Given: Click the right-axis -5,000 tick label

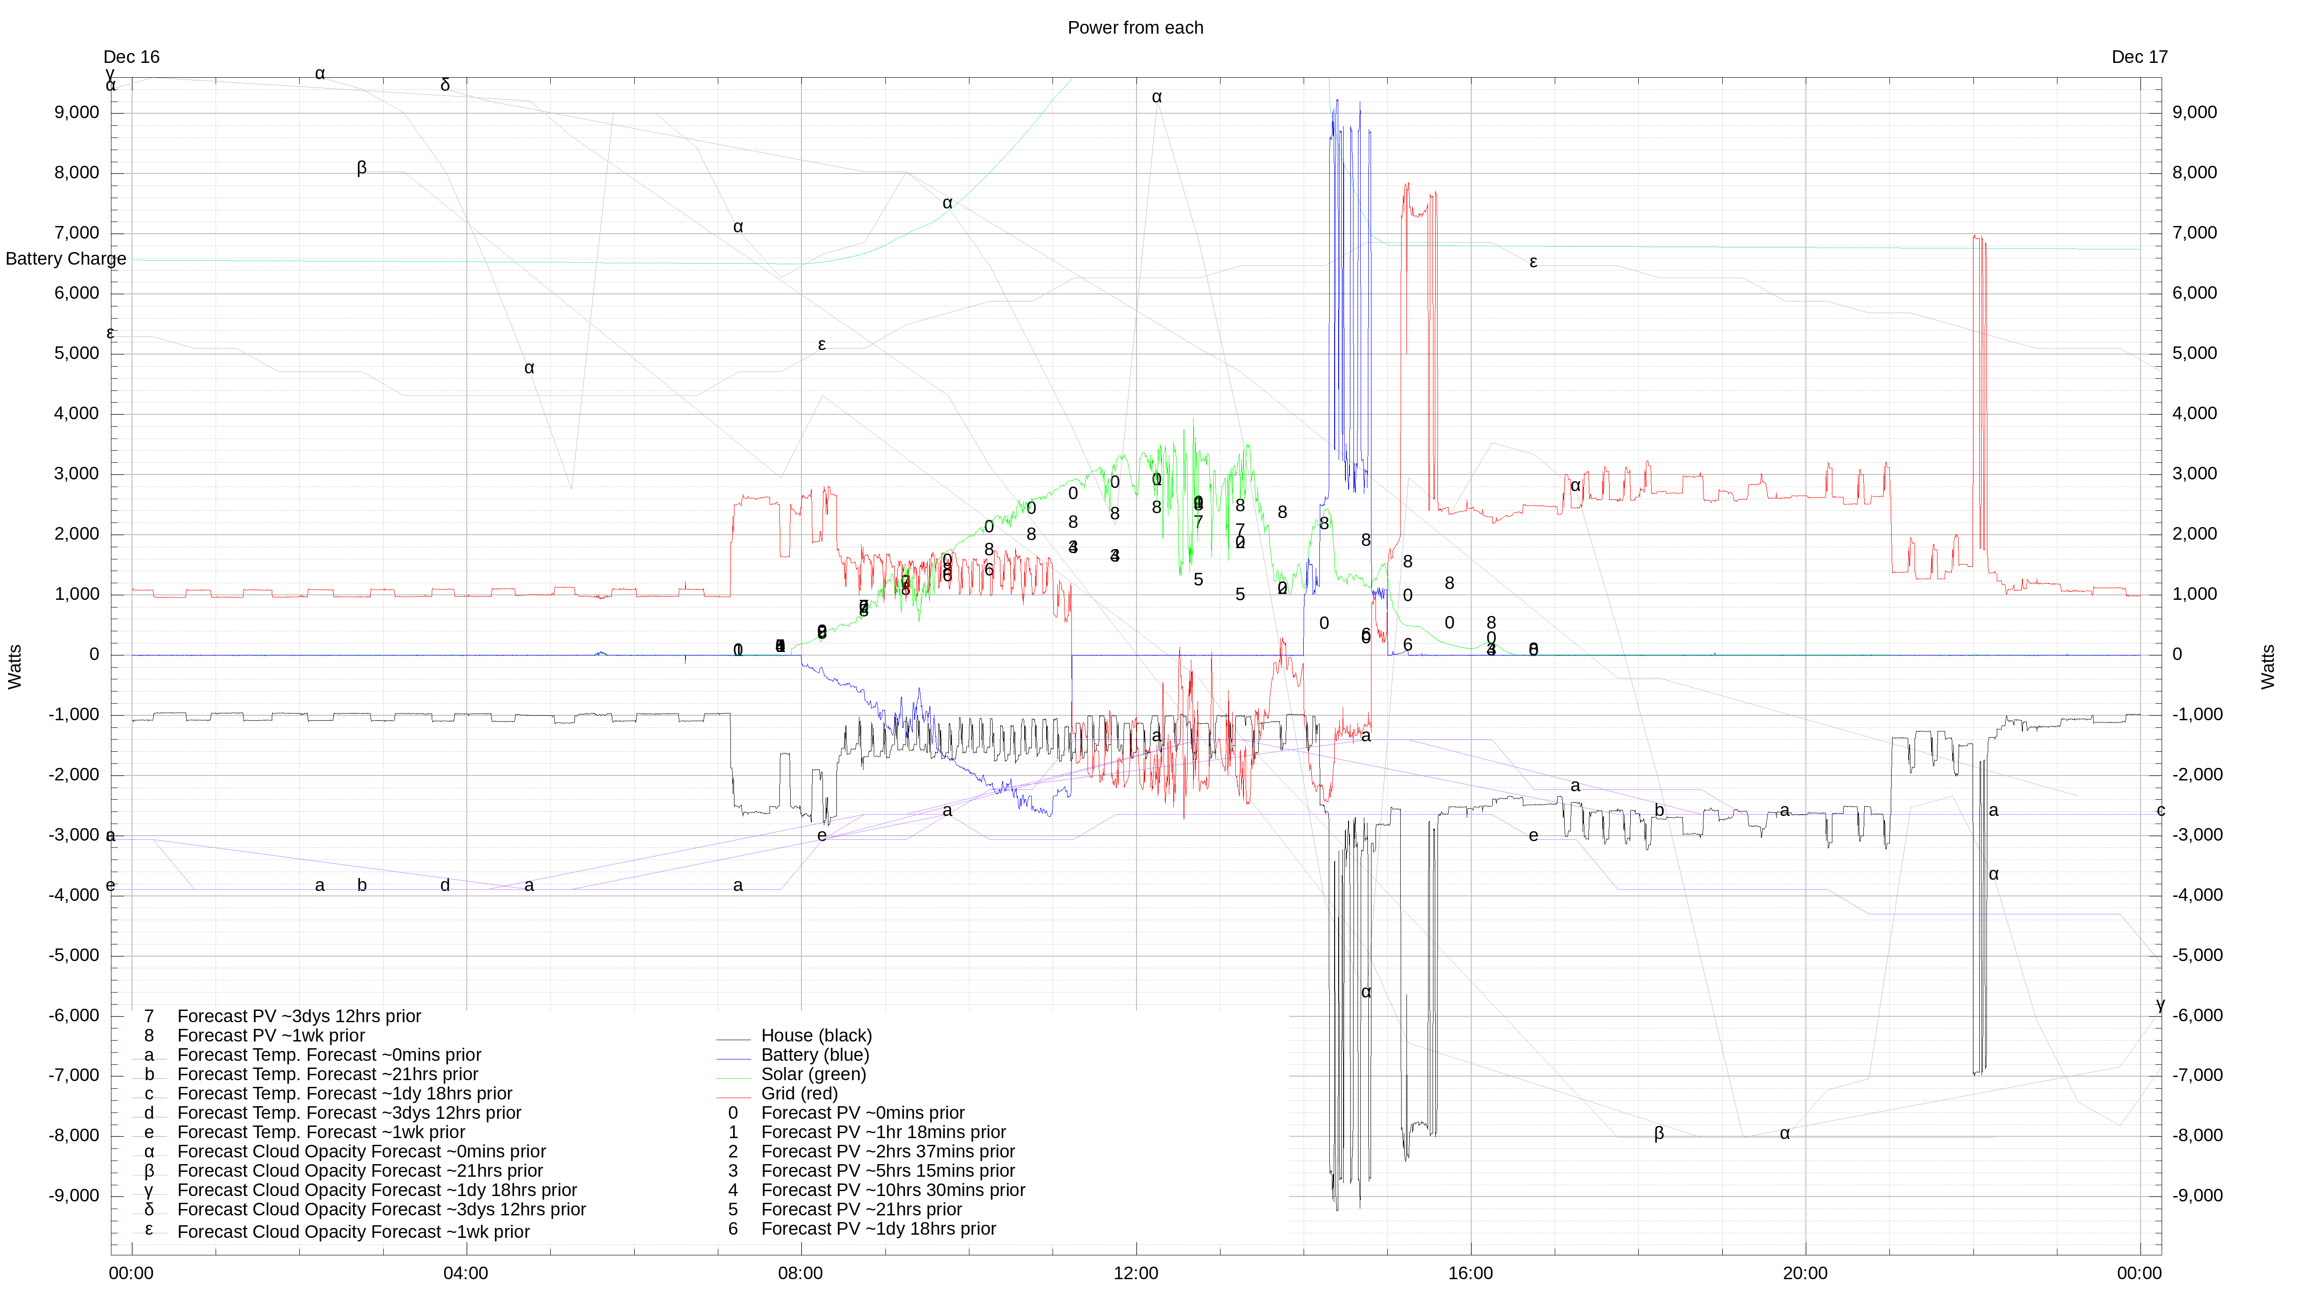Looking at the screenshot, I should [2197, 956].
